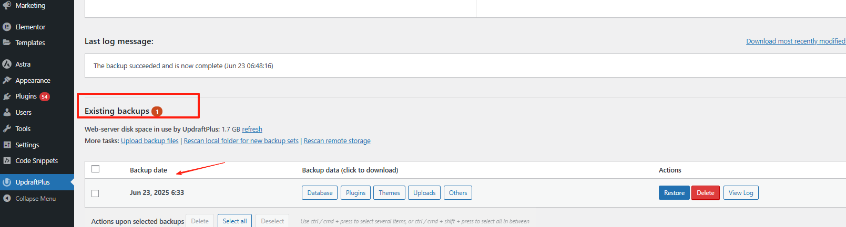Click the Code Snippets icon
Image resolution: width=846 pixels, height=227 pixels.
[7, 160]
